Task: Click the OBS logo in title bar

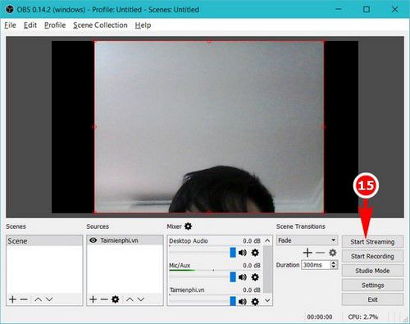Action: point(10,9)
